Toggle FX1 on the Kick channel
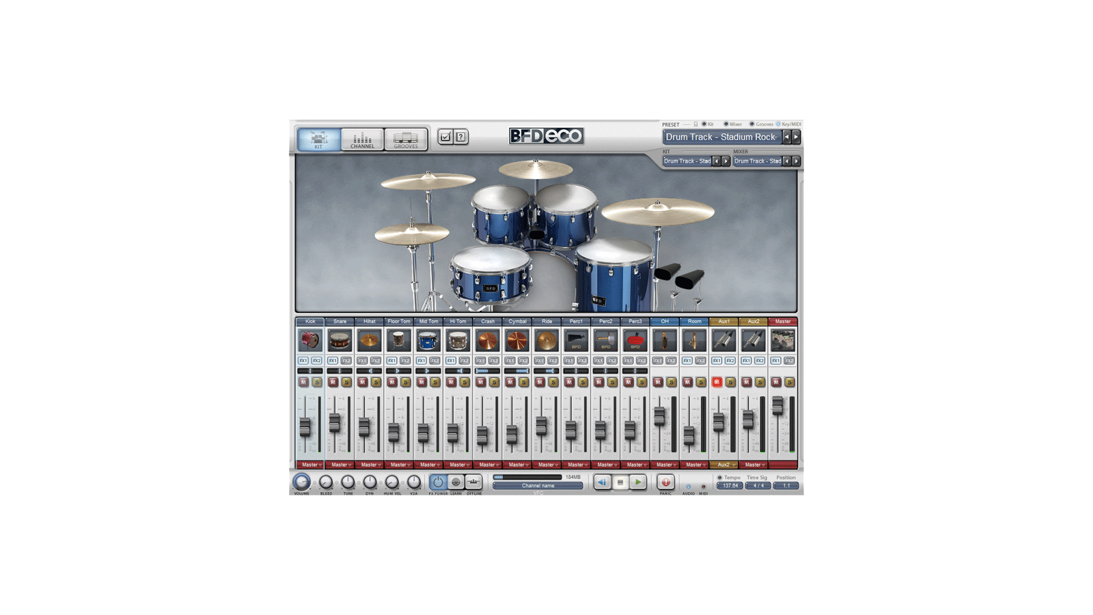This screenshot has height=615, width=1093. click(303, 361)
